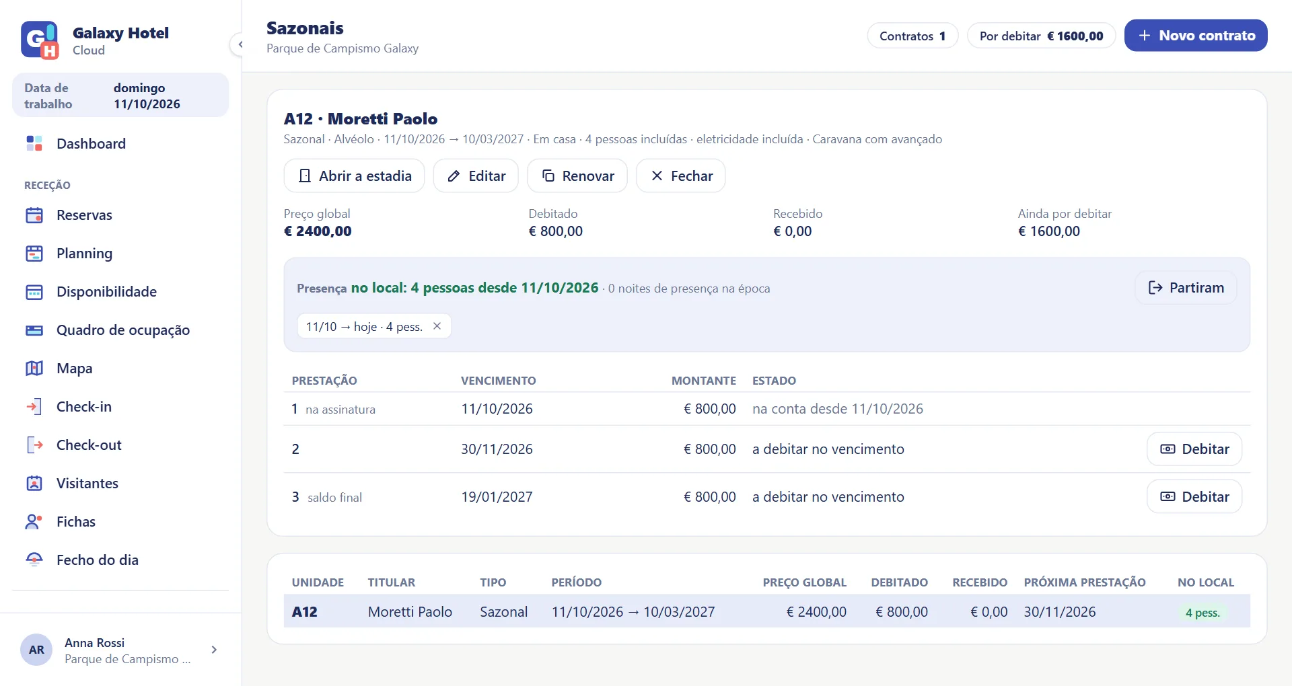The image size is (1292, 686).
Task: Click the Renovar contract button
Action: coord(577,176)
